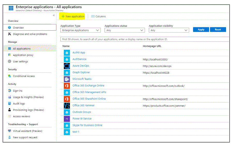
Task: Open Office 365 Yammer link
Action: coord(83,106)
